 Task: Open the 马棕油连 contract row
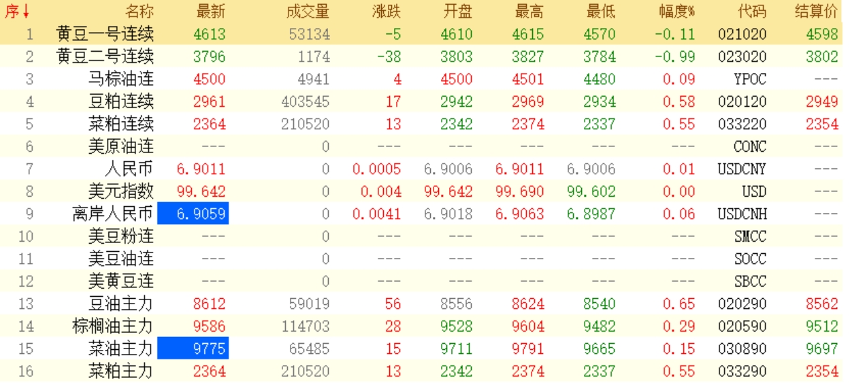(121, 79)
